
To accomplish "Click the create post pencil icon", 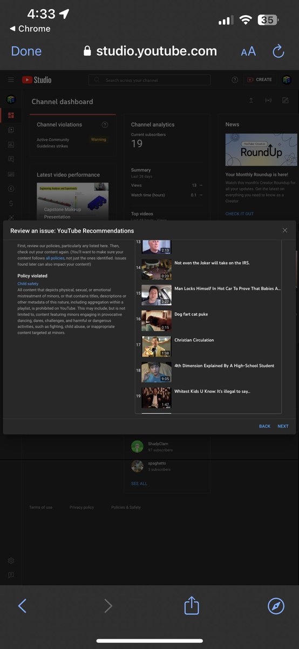I will point(286,101).
